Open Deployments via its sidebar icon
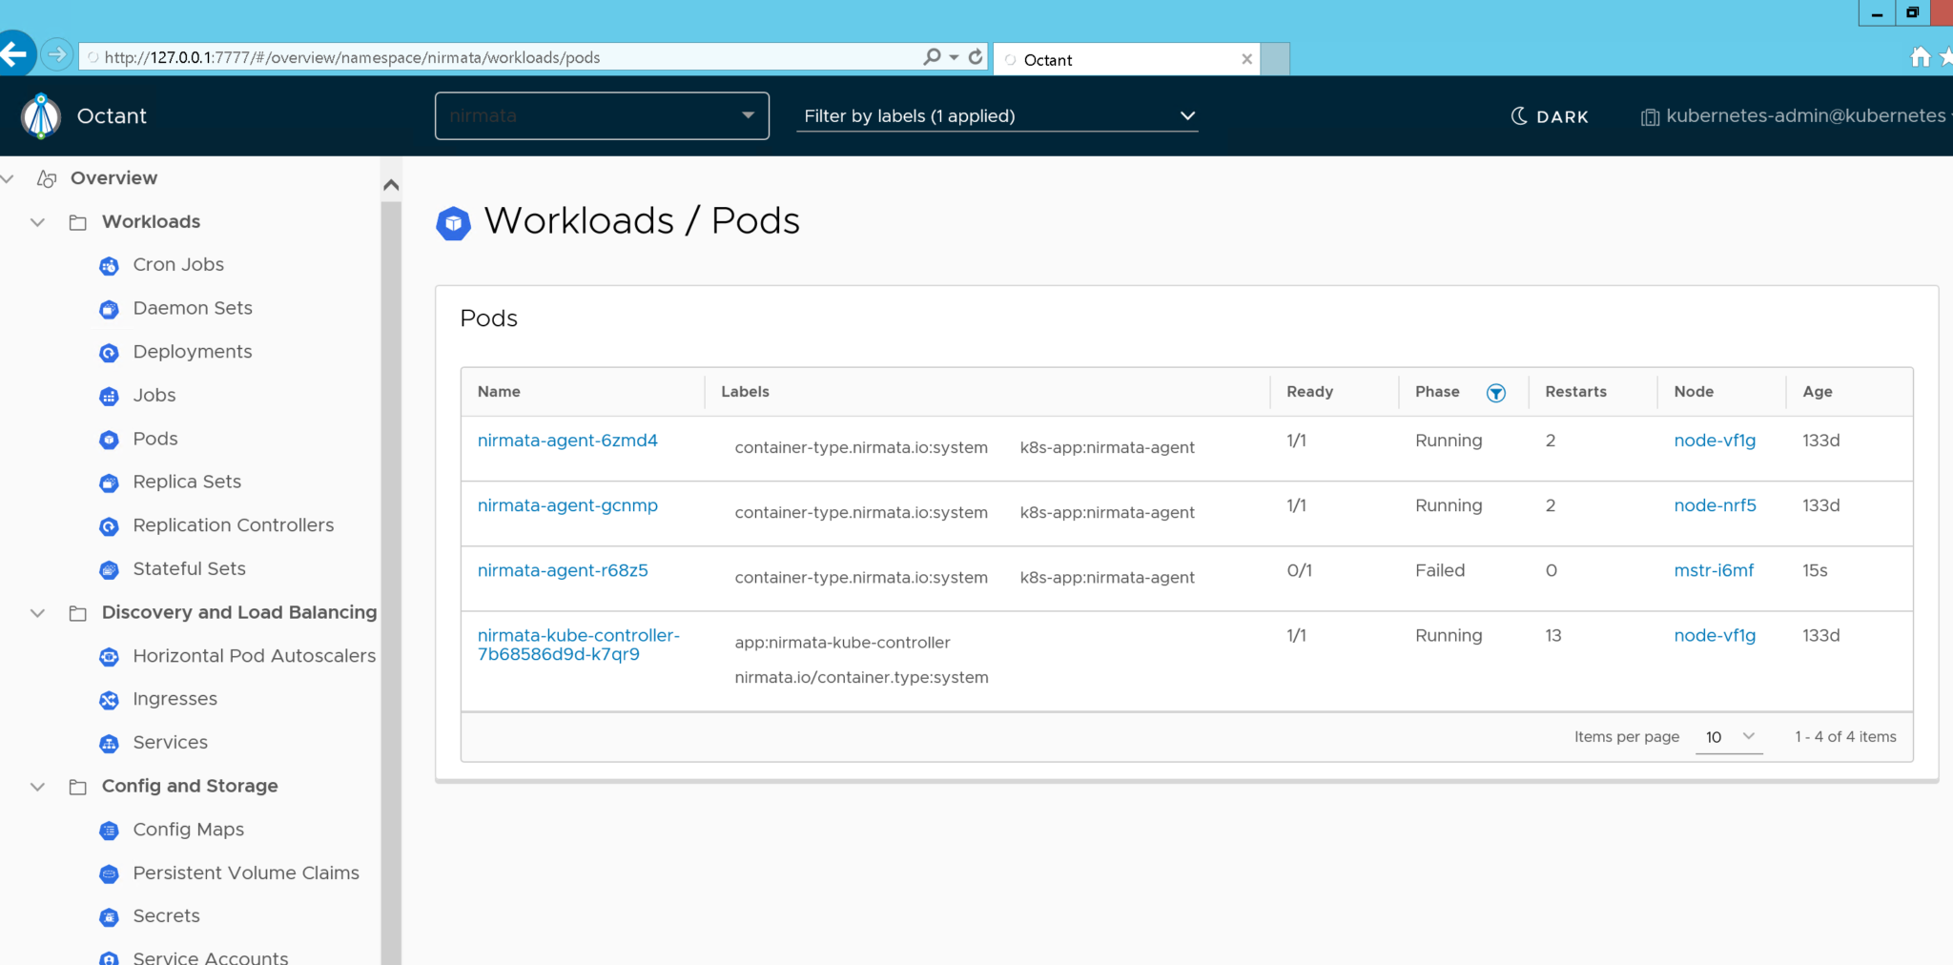 click(x=109, y=353)
